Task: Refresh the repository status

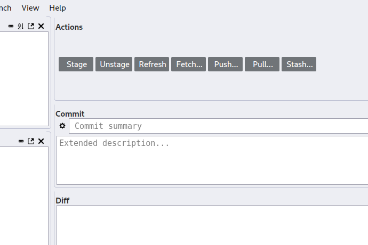Action: (151, 64)
